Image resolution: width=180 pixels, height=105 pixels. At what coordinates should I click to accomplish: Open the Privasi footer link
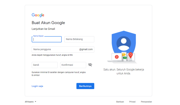pyautogui.click(x=132, y=102)
